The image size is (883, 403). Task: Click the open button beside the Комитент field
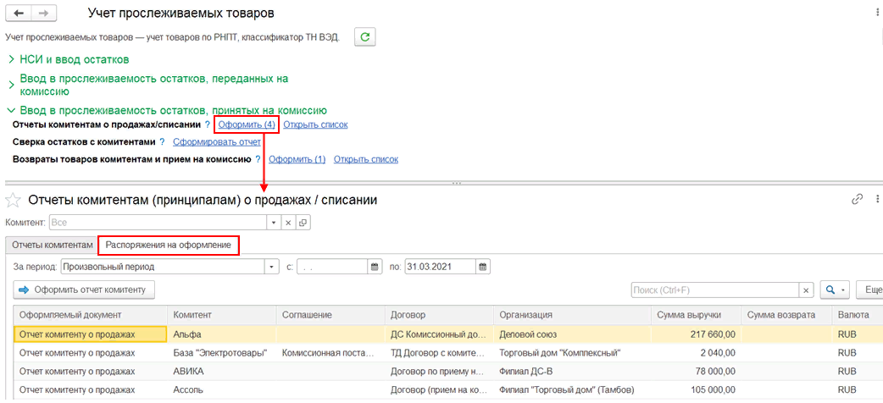point(303,223)
